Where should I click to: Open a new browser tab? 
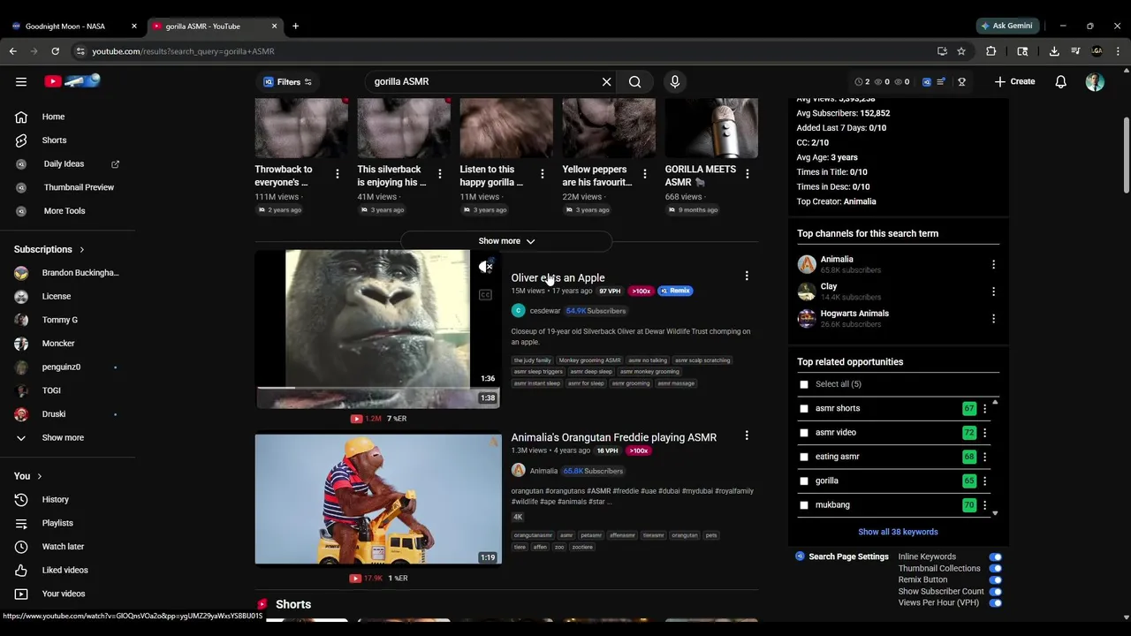coord(295,26)
